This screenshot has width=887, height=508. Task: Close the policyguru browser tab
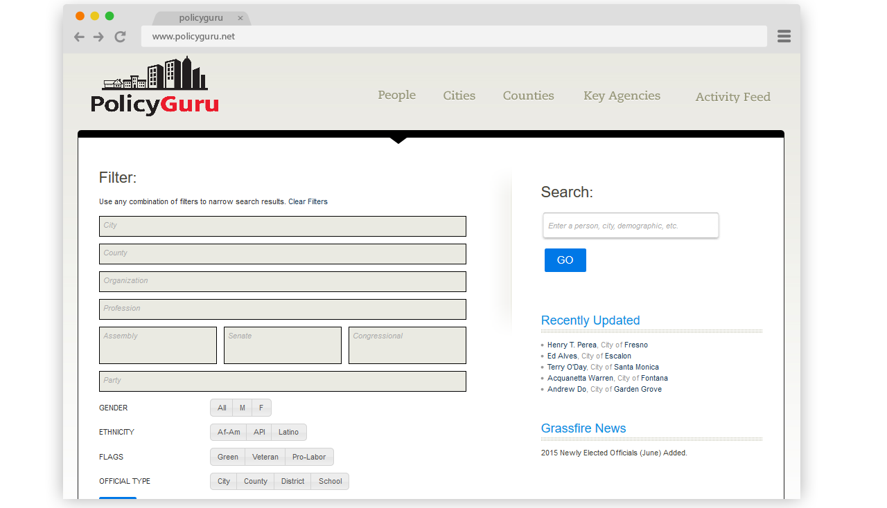[x=240, y=18]
